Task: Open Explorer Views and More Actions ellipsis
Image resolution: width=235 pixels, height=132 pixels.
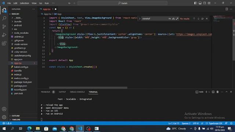Action: point(33,9)
